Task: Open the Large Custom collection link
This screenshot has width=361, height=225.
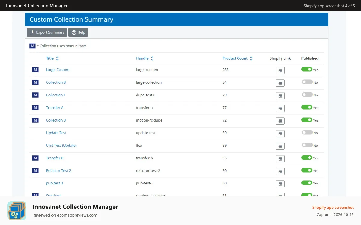Action: pyautogui.click(x=57, y=70)
